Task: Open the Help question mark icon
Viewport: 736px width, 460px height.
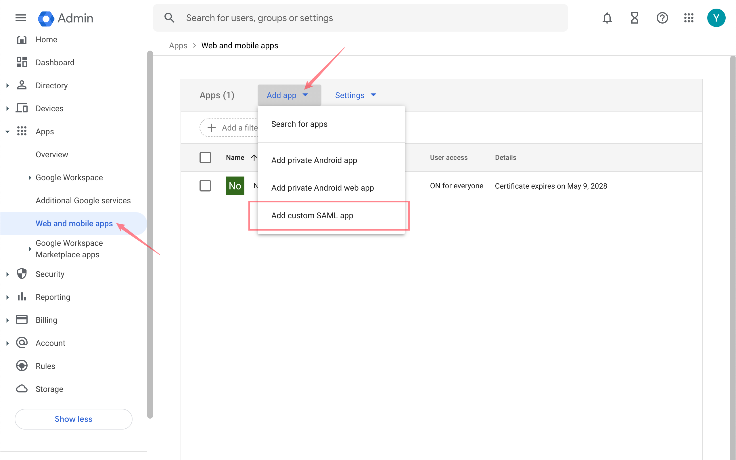Action: click(662, 18)
